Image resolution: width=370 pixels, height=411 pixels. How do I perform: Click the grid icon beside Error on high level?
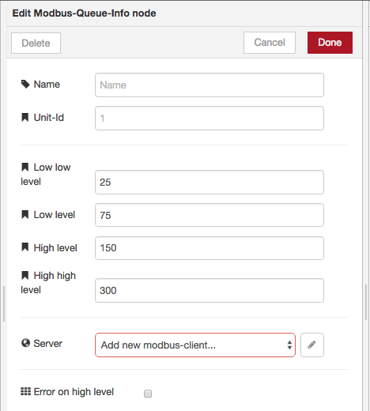[25, 391]
